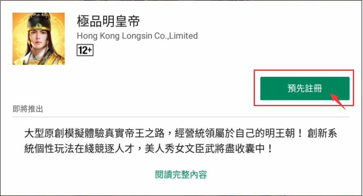This screenshot has height=196, width=363.
Task: Click the red arrow pointing at the button
Action: click(337, 101)
